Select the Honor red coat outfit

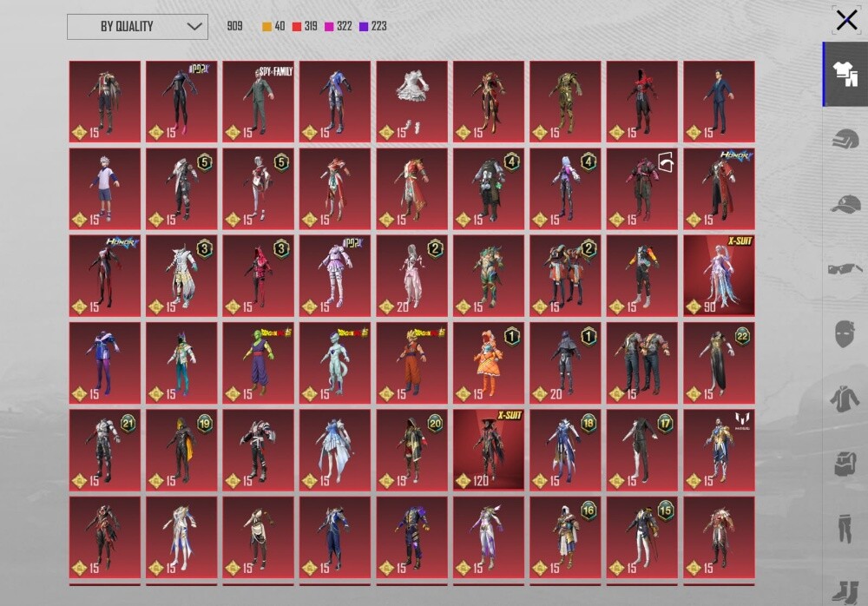pos(719,189)
